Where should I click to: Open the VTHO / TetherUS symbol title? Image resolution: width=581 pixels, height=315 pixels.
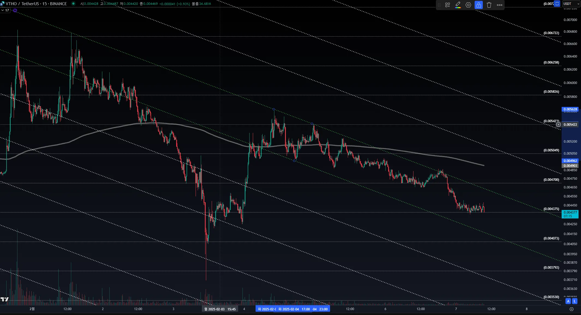click(36, 4)
